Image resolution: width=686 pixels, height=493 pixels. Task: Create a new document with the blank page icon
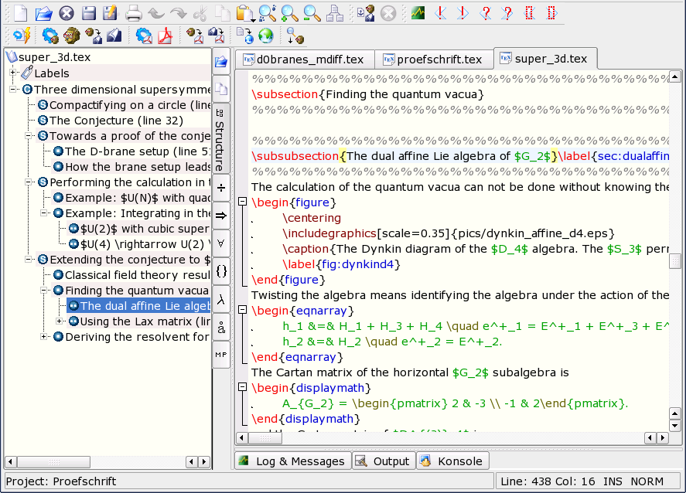coord(20,13)
